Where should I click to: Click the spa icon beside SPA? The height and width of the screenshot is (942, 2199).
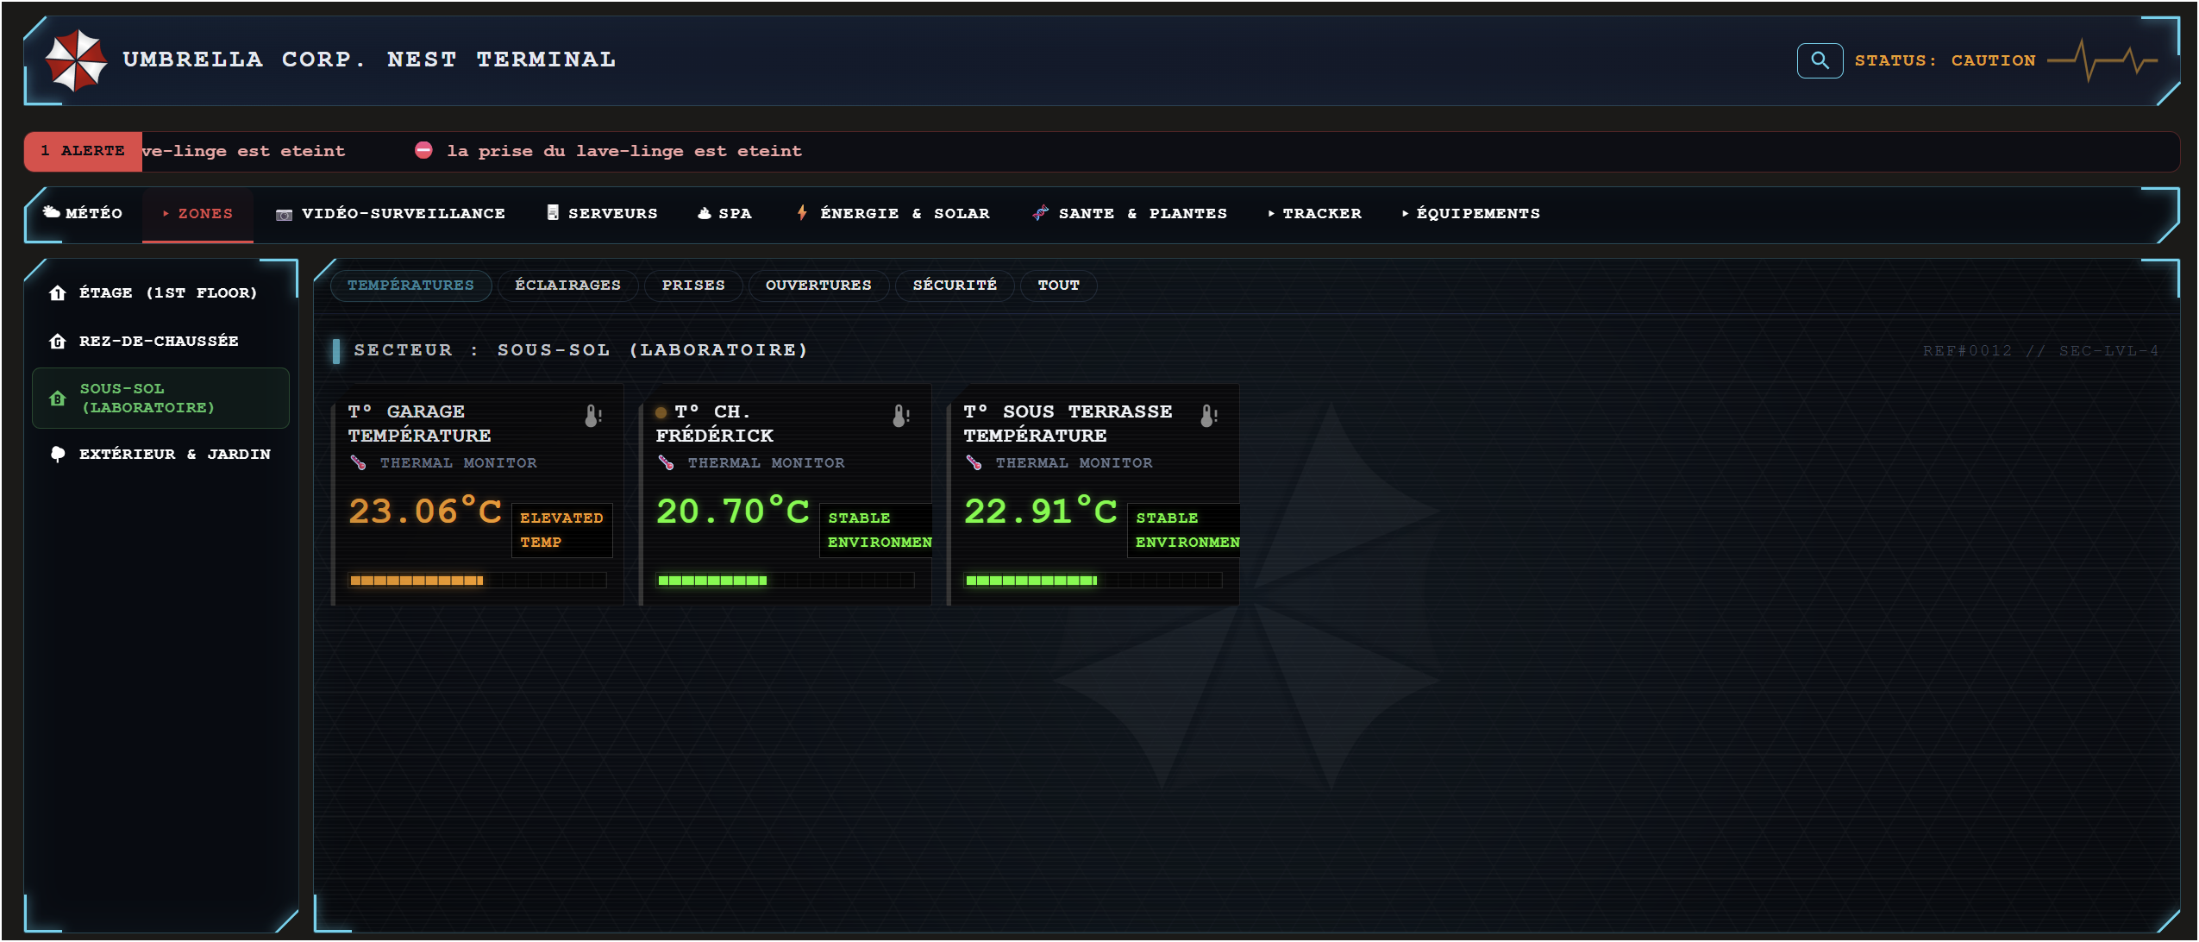[705, 213]
